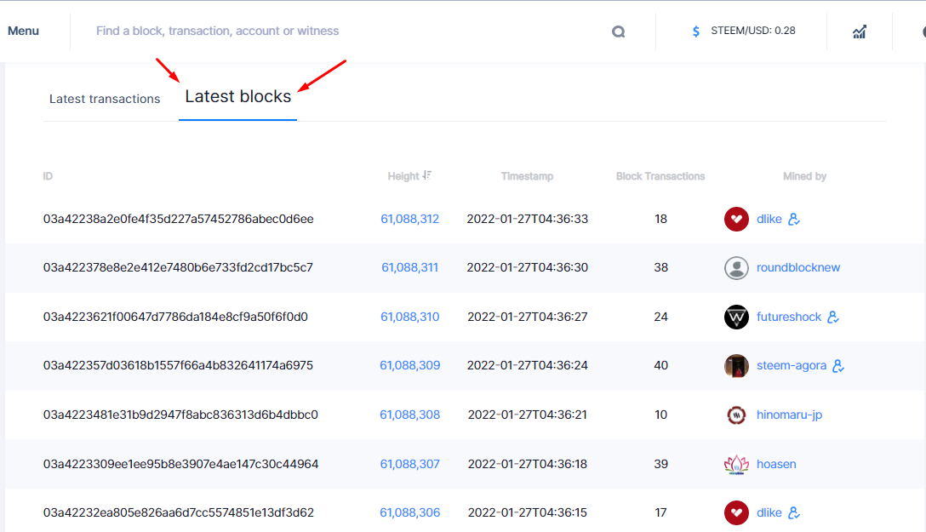Open block height 61,088,308
Screen dimensions: 926x532
[410, 415]
